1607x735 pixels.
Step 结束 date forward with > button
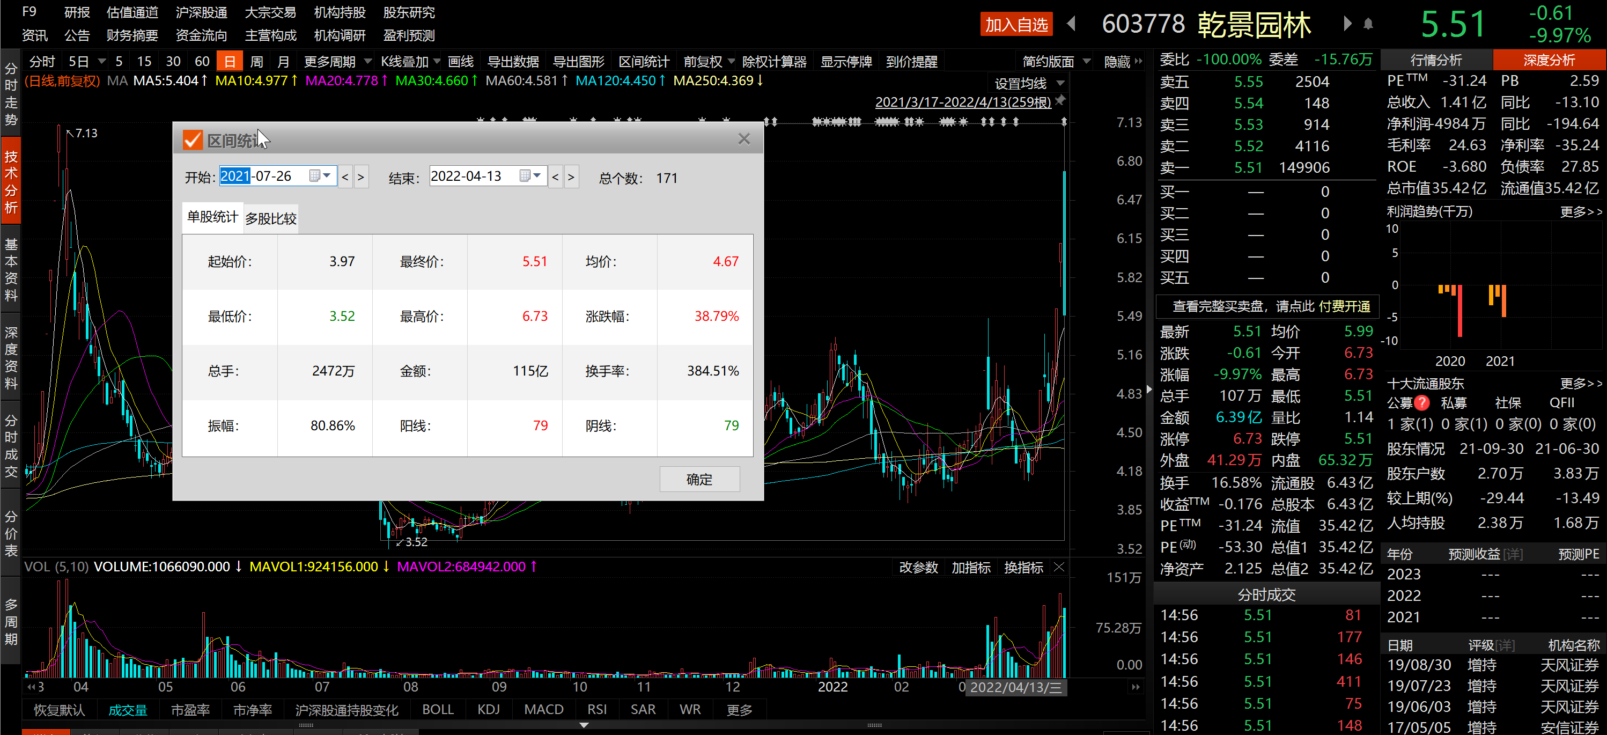(x=571, y=177)
